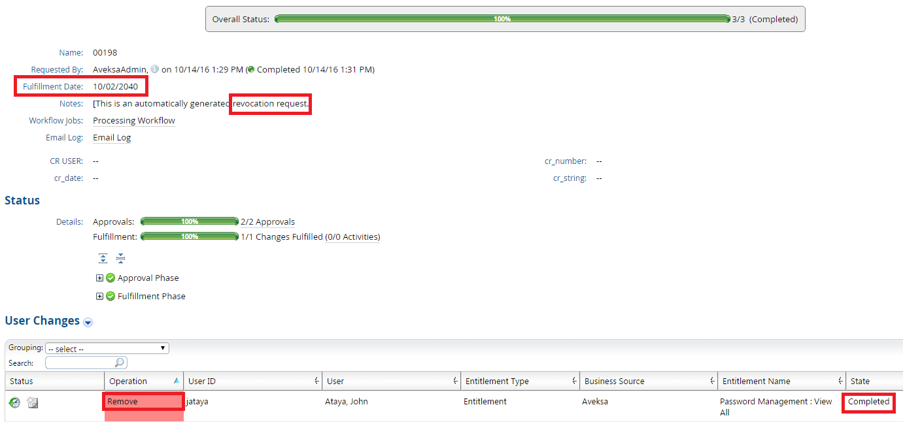Screen dimensions: 903x422
Task: Sort table by Operation column
Action: [128, 381]
